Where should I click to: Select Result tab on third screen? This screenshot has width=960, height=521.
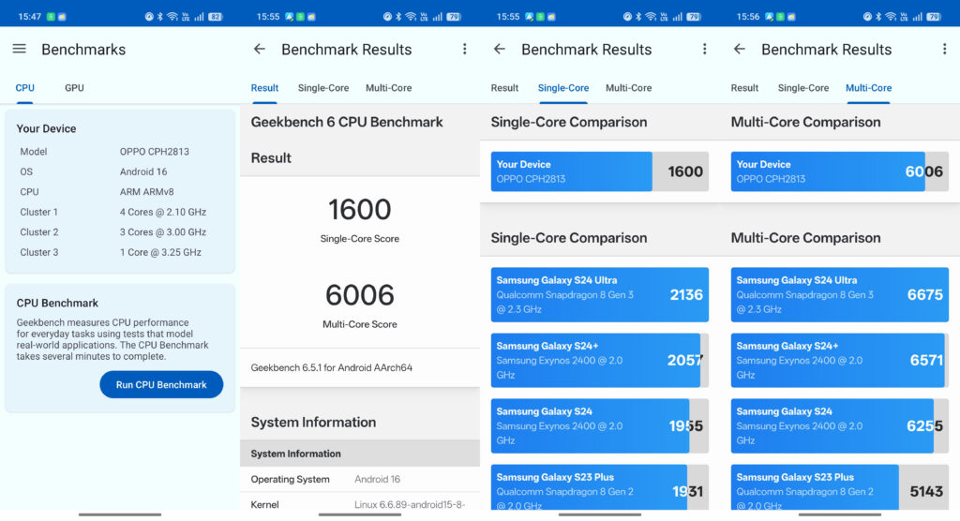504,88
